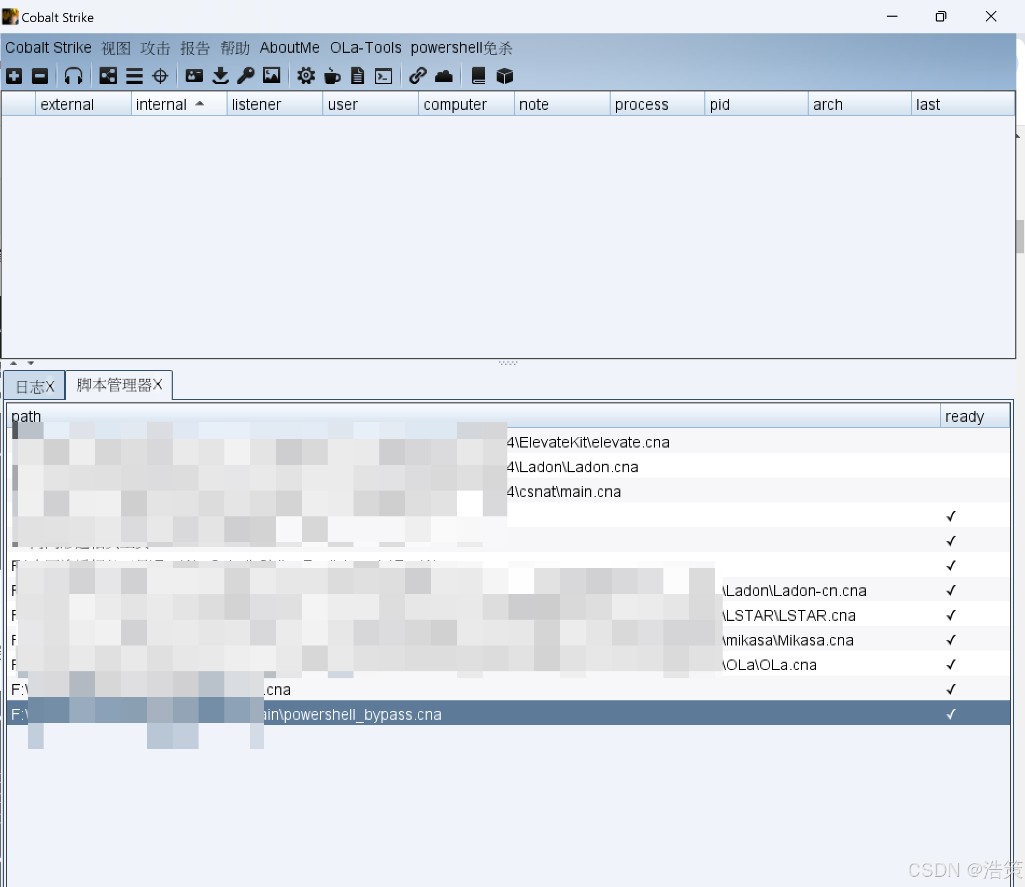Click the ready column header in script manager
The width and height of the screenshot is (1025, 887).
[974, 416]
